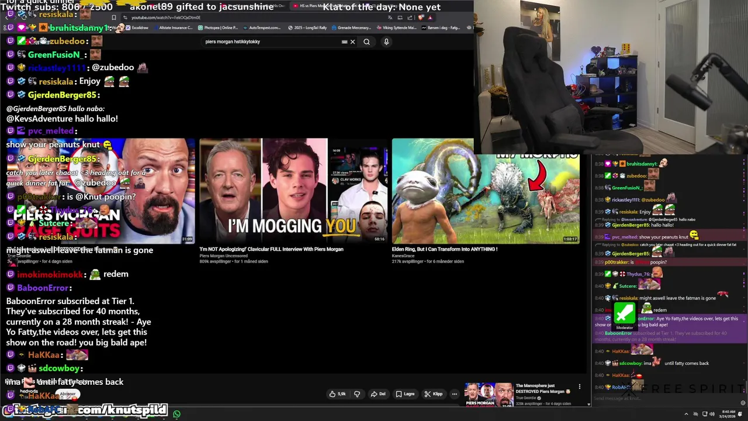This screenshot has width=748, height=421.
Task: Visit the Piers Morgan Uncensored channel
Action: click(x=223, y=256)
